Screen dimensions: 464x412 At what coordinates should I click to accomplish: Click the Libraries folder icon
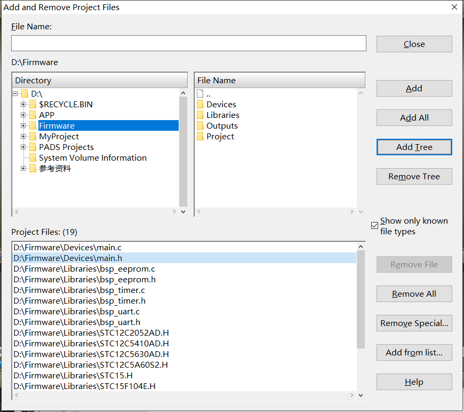pyautogui.click(x=201, y=115)
